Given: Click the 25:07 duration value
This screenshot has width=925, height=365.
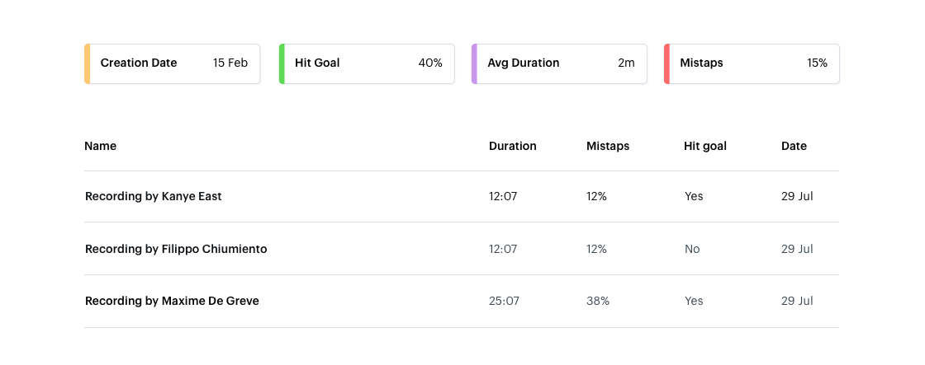Looking at the screenshot, I should pos(504,301).
